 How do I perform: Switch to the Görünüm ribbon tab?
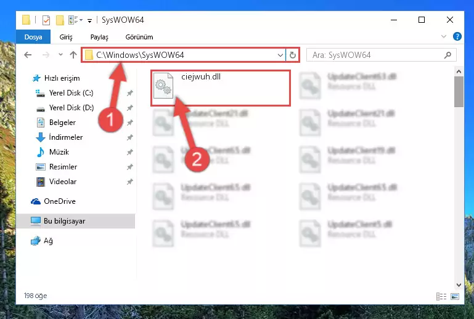coord(139,37)
